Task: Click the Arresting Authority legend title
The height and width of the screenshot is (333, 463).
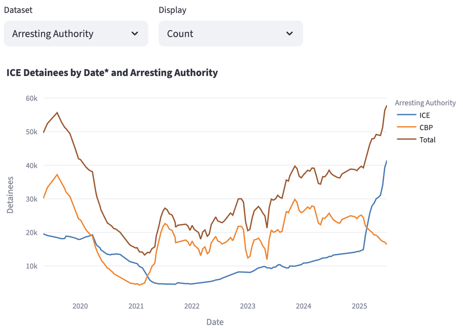Action: (425, 103)
